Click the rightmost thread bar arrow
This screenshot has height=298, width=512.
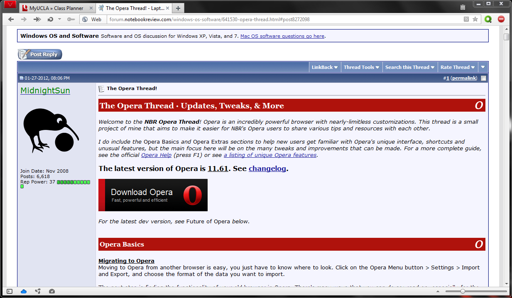tap(483, 67)
